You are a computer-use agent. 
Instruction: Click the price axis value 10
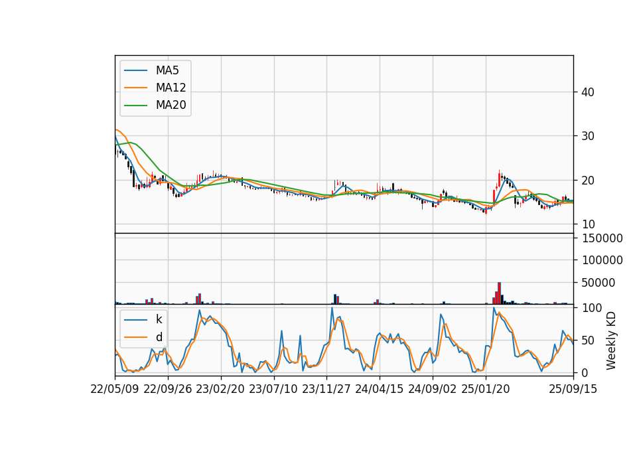click(587, 224)
